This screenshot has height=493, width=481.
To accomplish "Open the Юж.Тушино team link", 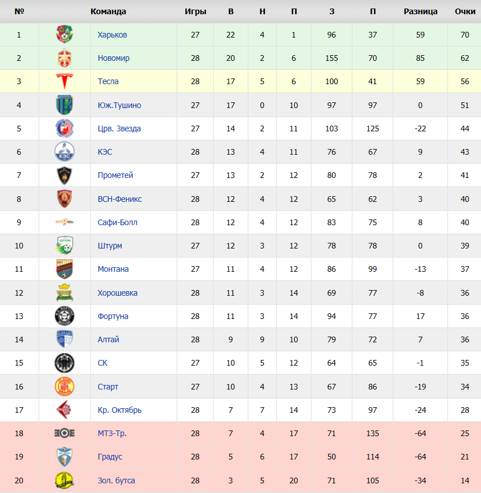I will [119, 105].
